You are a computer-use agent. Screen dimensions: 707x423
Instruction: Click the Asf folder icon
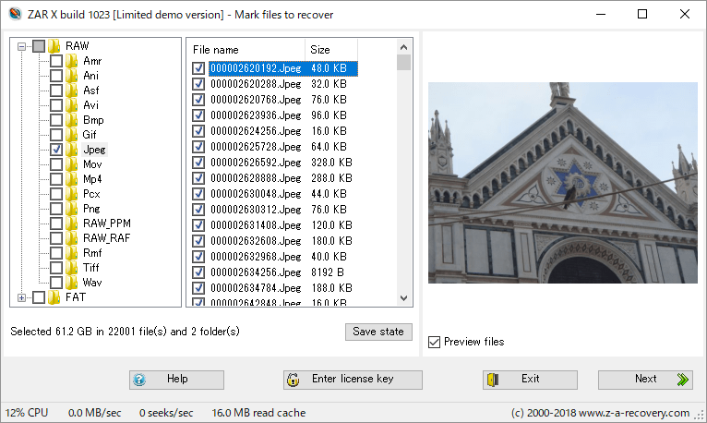[72, 91]
